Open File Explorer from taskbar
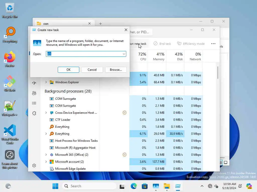The height and width of the screenshot is (192, 257). click(x=167, y=186)
